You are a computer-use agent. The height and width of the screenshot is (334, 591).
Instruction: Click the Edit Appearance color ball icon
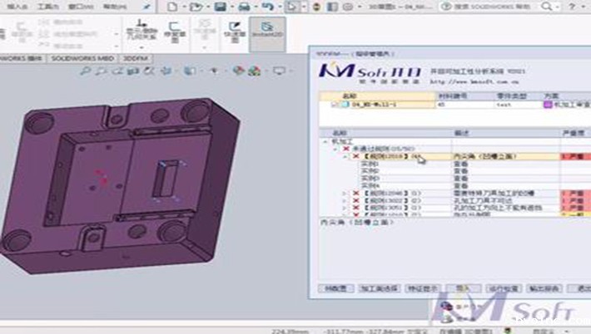coord(238,71)
